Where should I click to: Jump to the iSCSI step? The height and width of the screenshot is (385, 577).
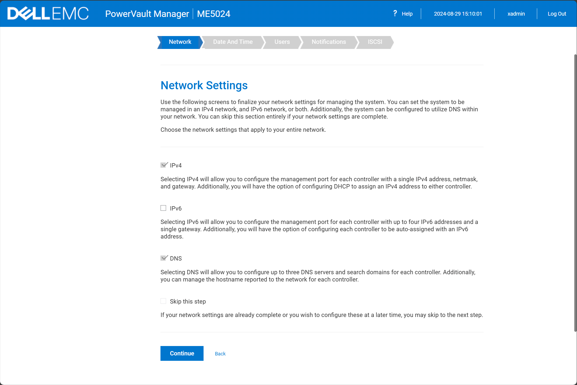[x=375, y=42]
